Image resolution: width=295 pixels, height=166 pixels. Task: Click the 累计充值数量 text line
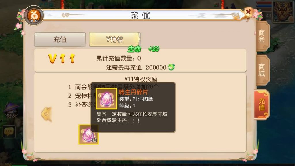tap(118, 58)
